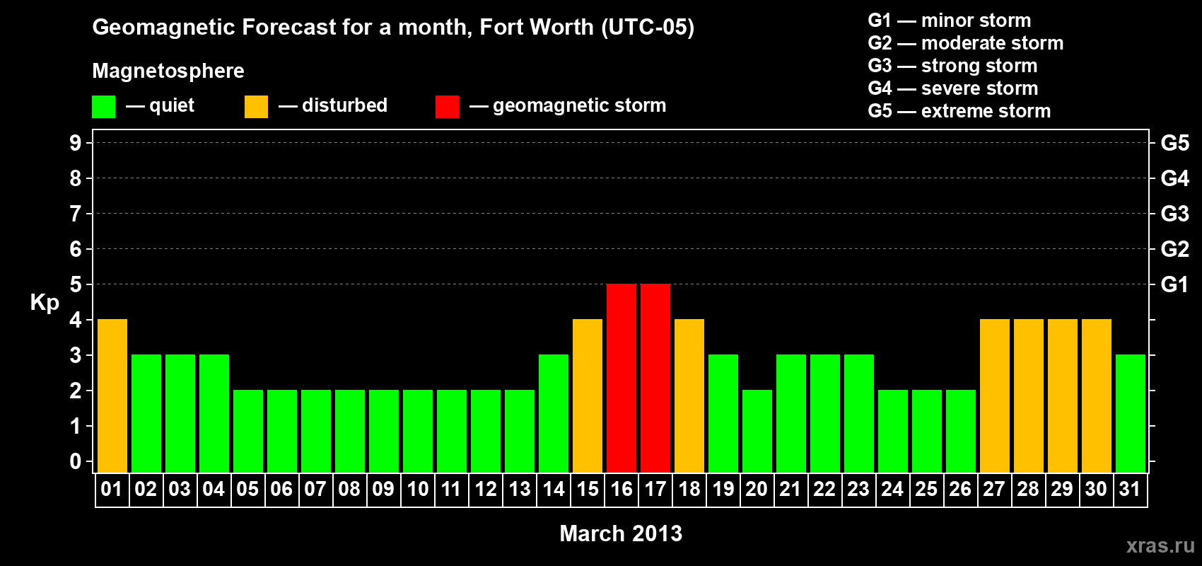Click the date label 28
The height and width of the screenshot is (566, 1202).
tap(1028, 490)
